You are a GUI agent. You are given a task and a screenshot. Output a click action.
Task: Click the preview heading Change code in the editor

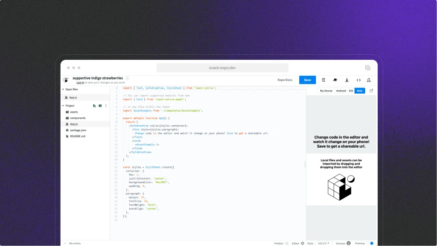(341, 142)
